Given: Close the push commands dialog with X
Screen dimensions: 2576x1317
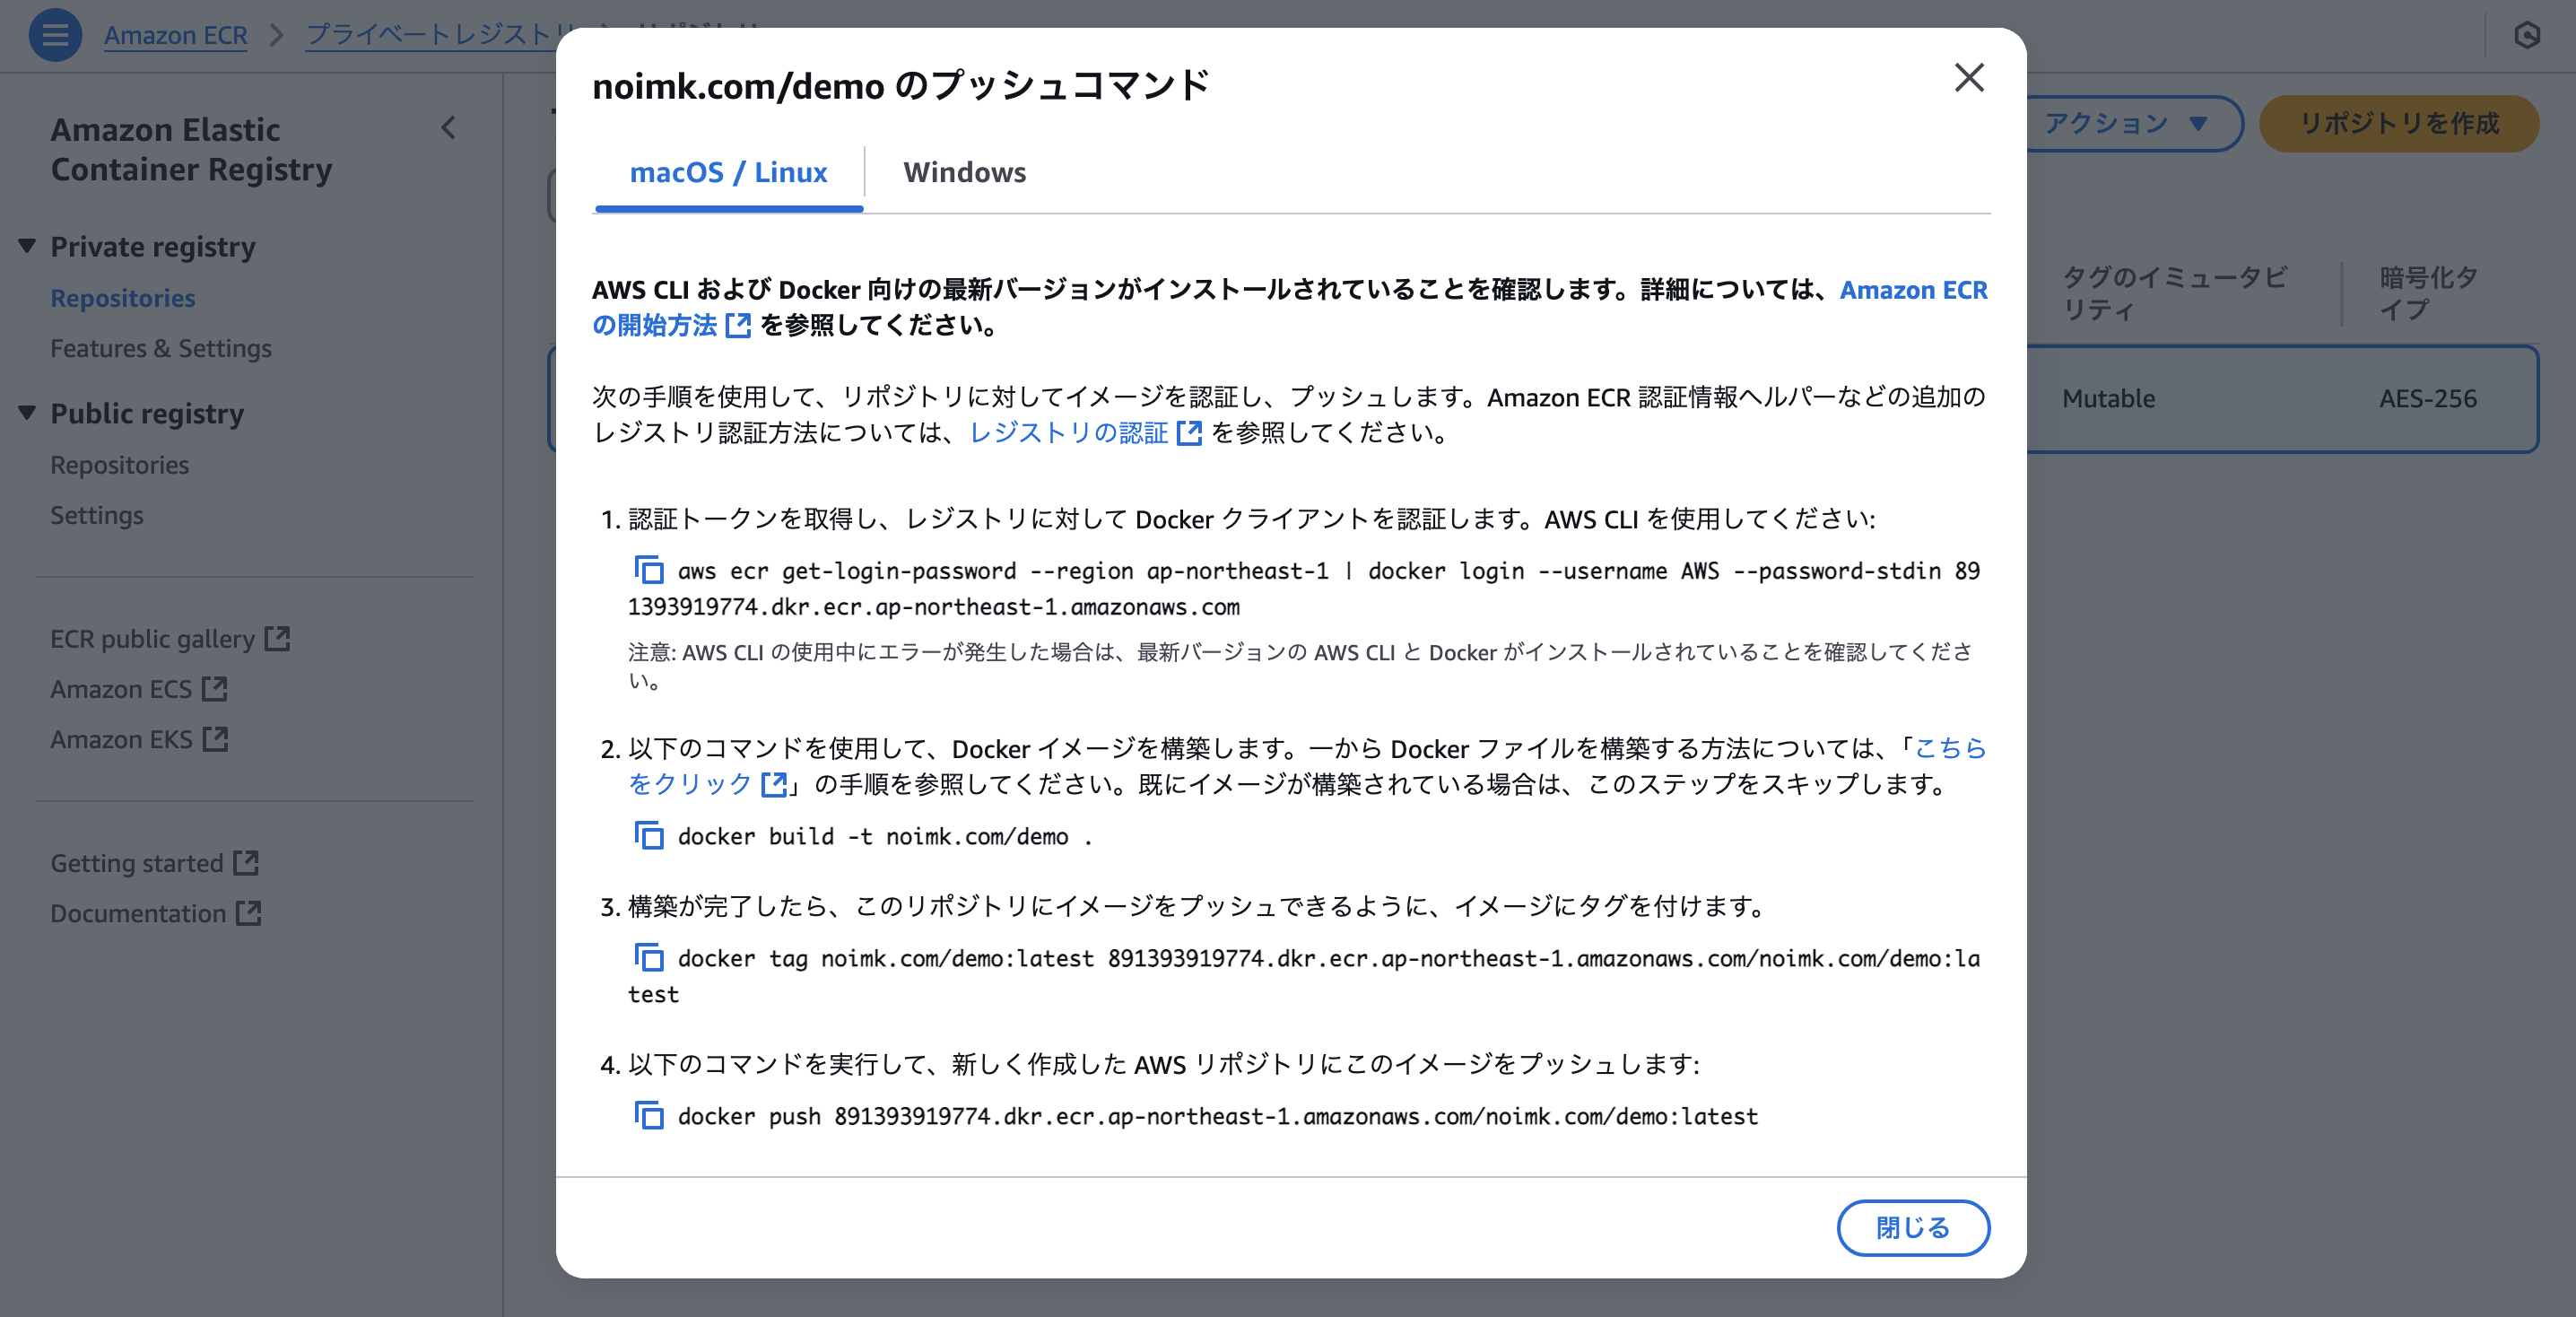Looking at the screenshot, I should click(x=1969, y=77).
